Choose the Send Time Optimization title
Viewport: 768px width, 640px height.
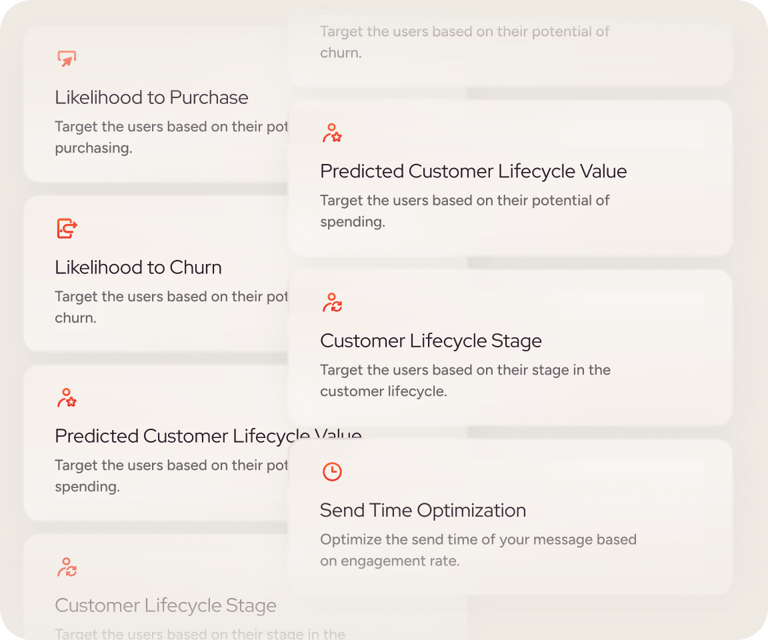pos(423,511)
